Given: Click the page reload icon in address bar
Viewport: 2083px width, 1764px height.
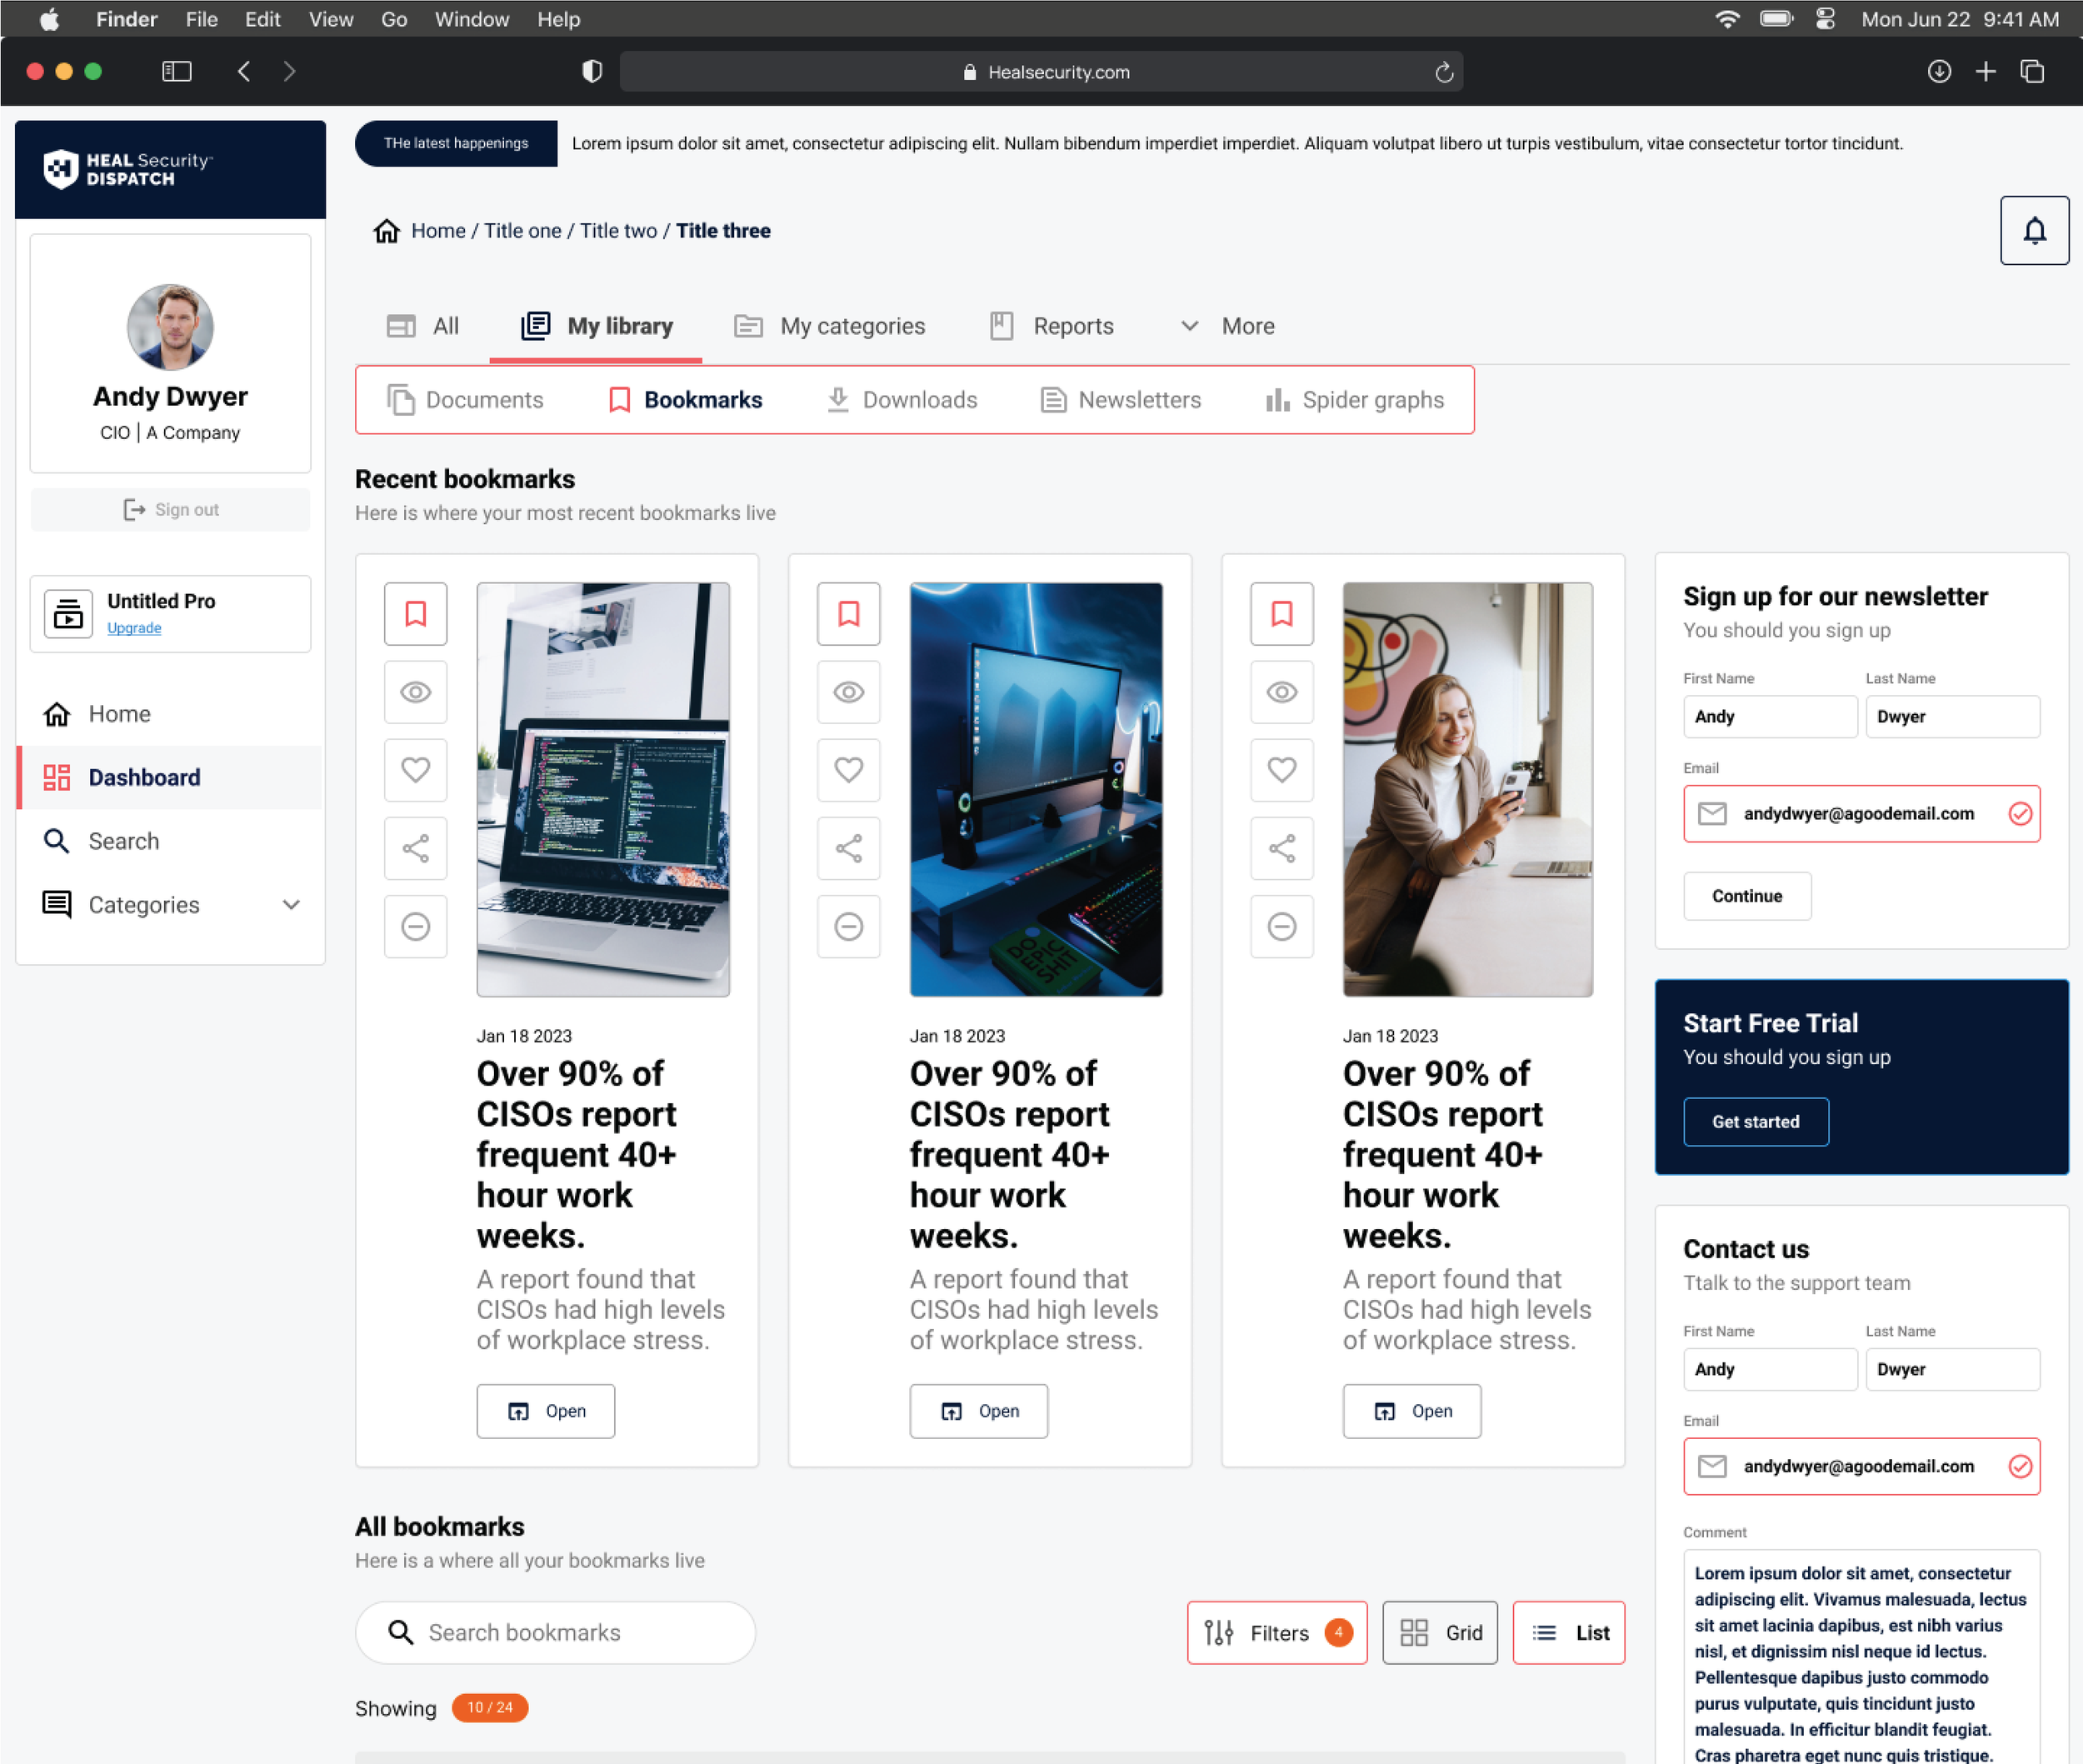Looking at the screenshot, I should coord(1443,72).
